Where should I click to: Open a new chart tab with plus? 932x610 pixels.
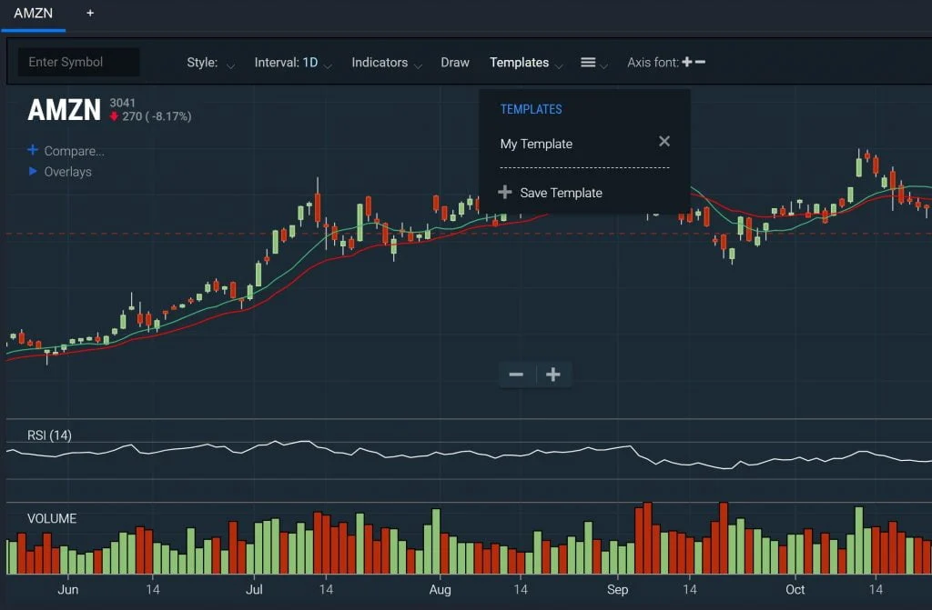[90, 13]
